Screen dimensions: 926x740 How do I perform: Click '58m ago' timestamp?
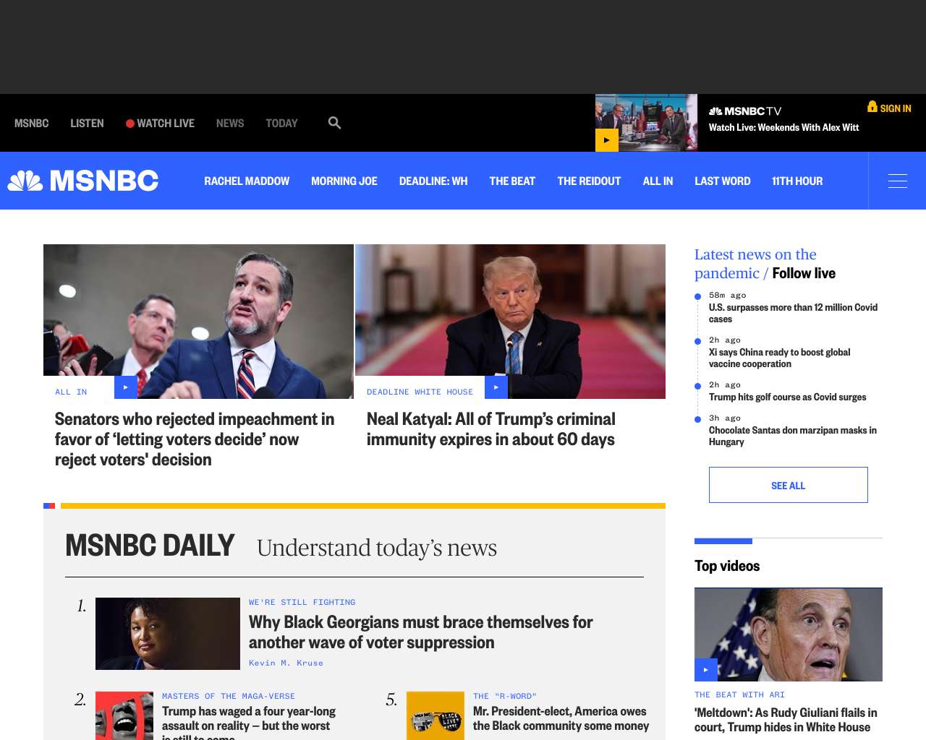[727, 295]
